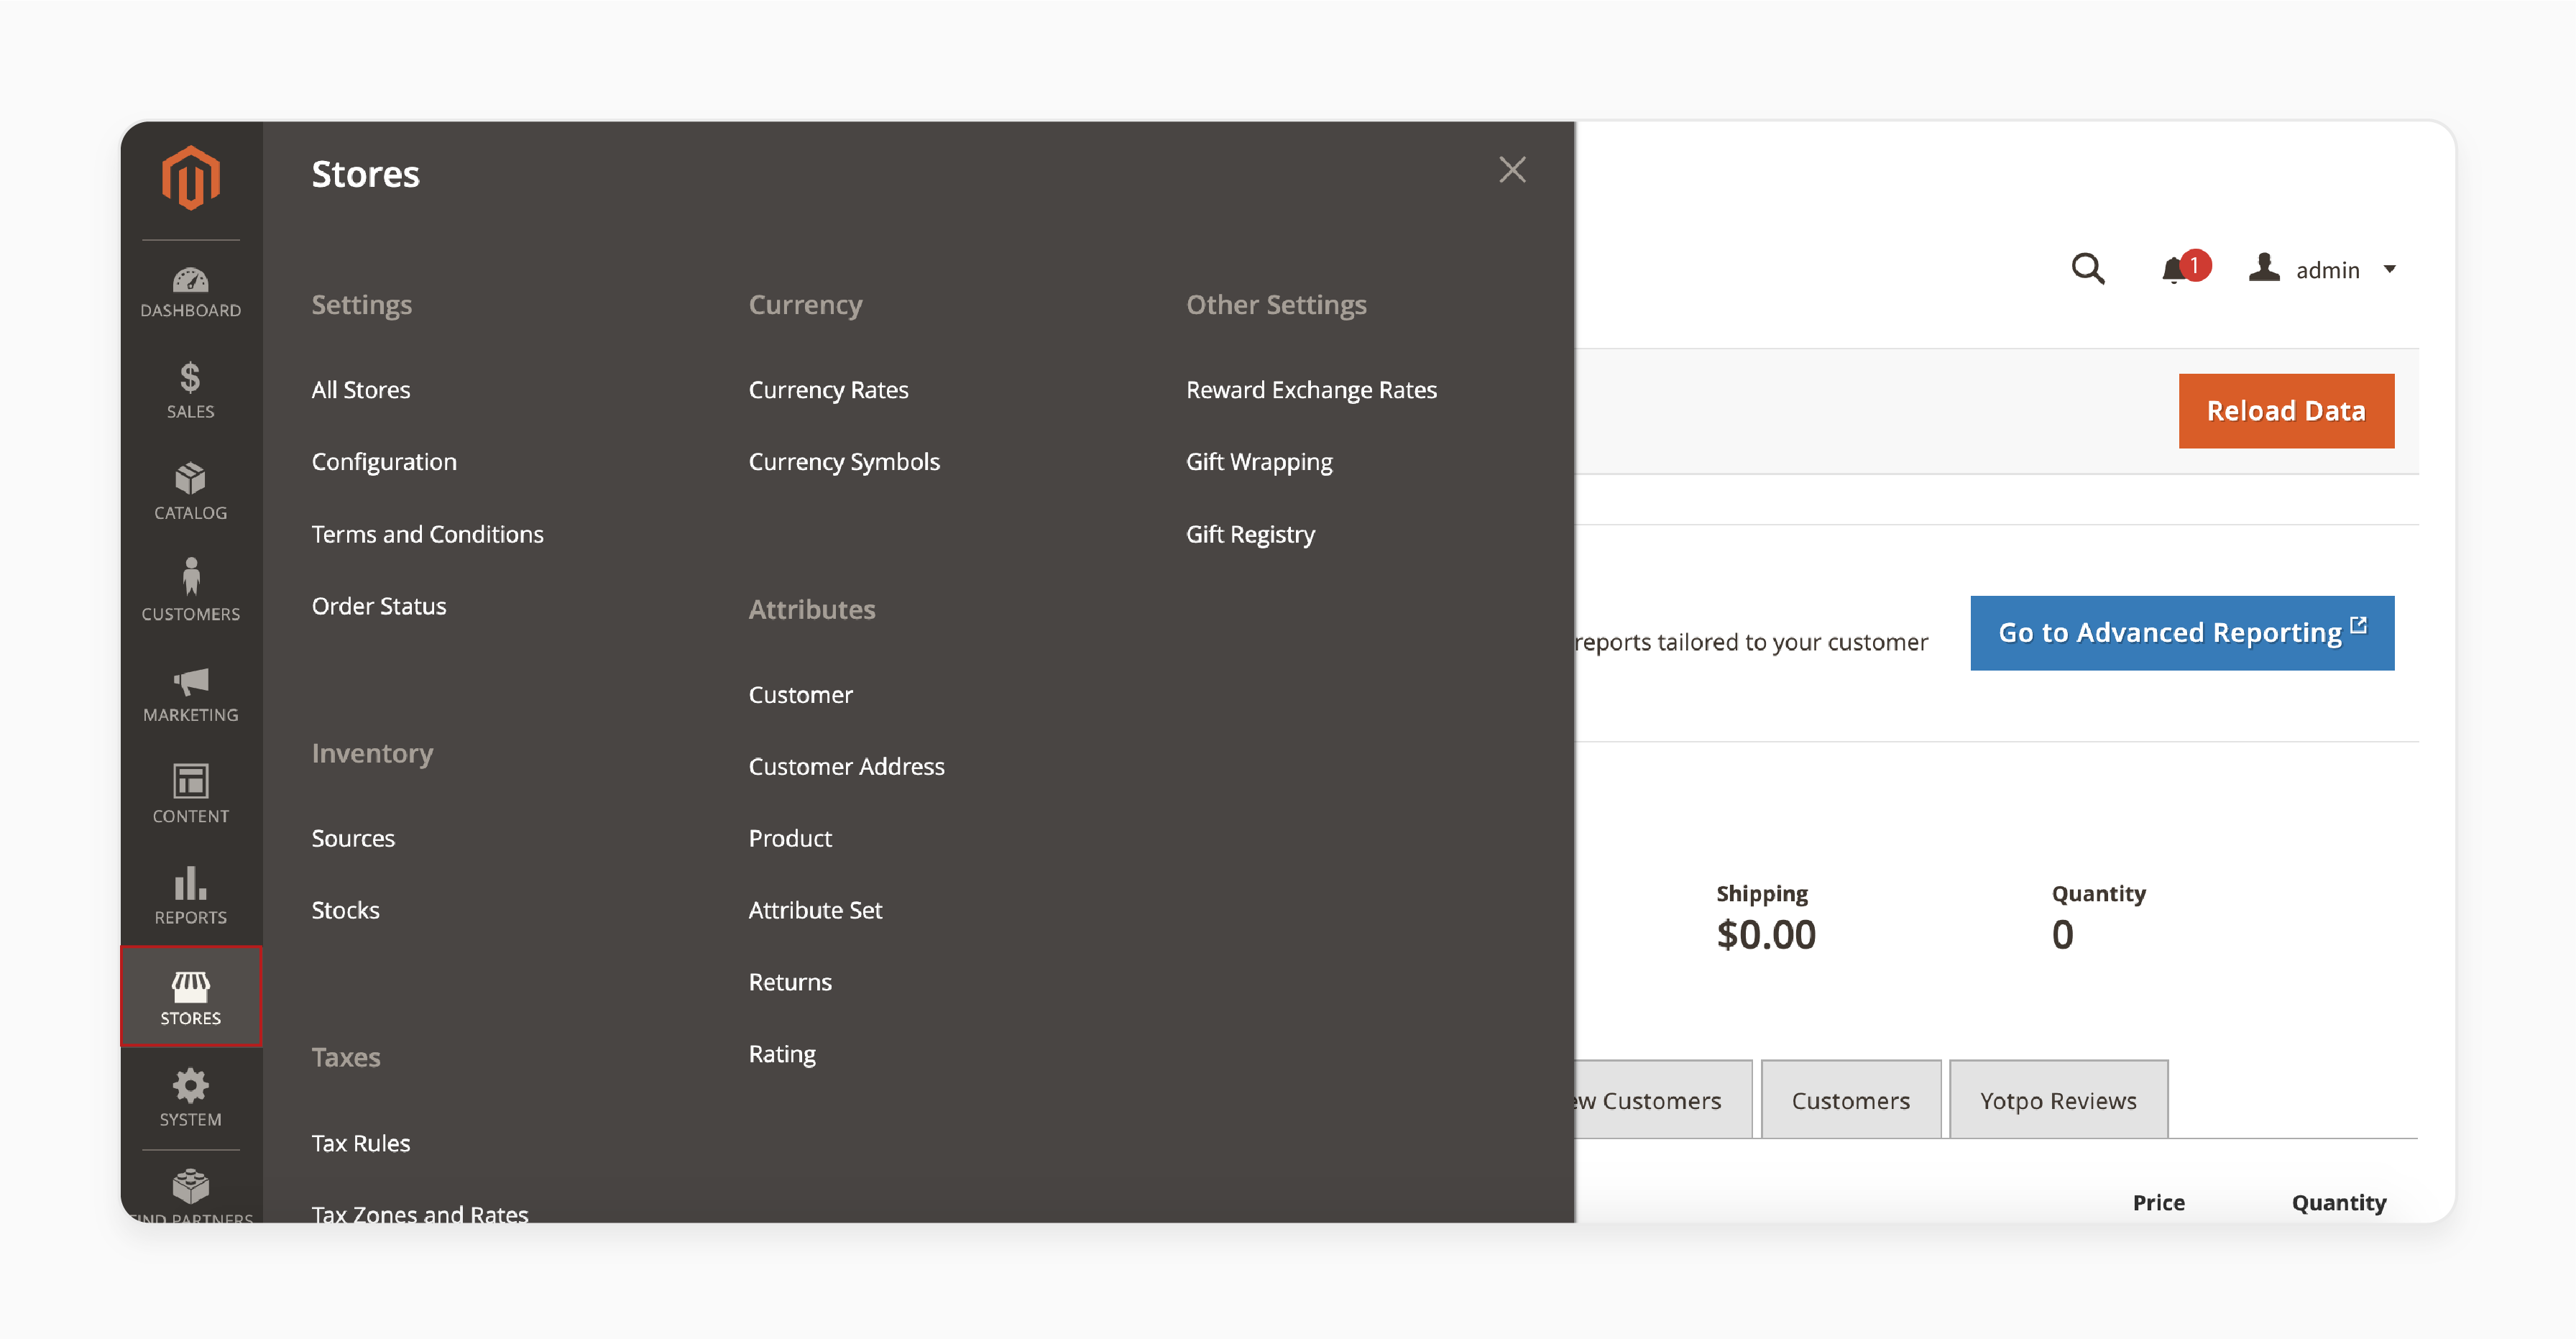Open Order Status
Image resolution: width=2576 pixels, height=1339 pixels.
point(379,606)
